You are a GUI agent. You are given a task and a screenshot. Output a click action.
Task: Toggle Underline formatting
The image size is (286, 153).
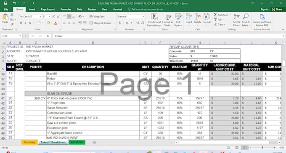pyautogui.click(x=30, y=23)
